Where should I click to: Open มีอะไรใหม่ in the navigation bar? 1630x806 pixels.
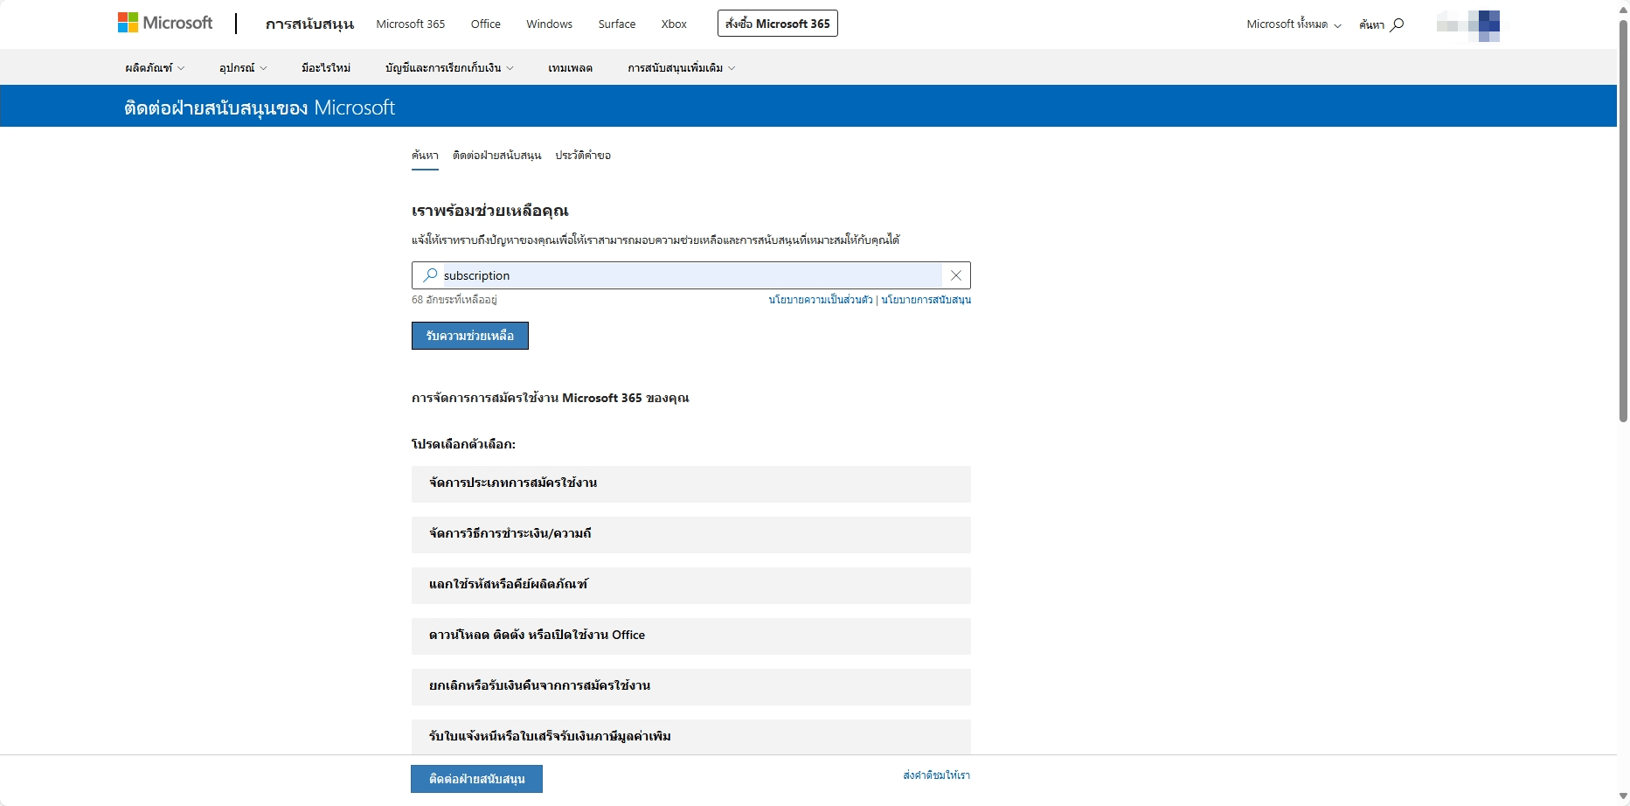pyautogui.click(x=326, y=68)
